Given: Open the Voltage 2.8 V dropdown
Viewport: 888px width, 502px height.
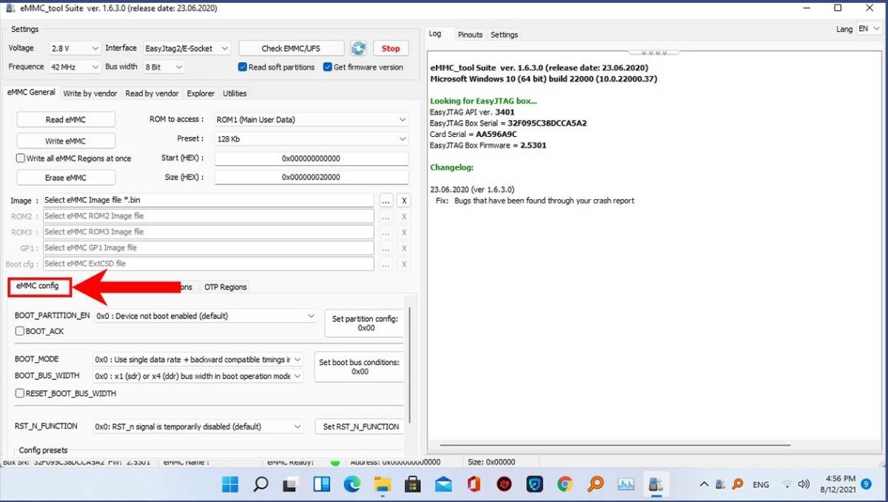Looking at the screenshot, I should [75, 48].
